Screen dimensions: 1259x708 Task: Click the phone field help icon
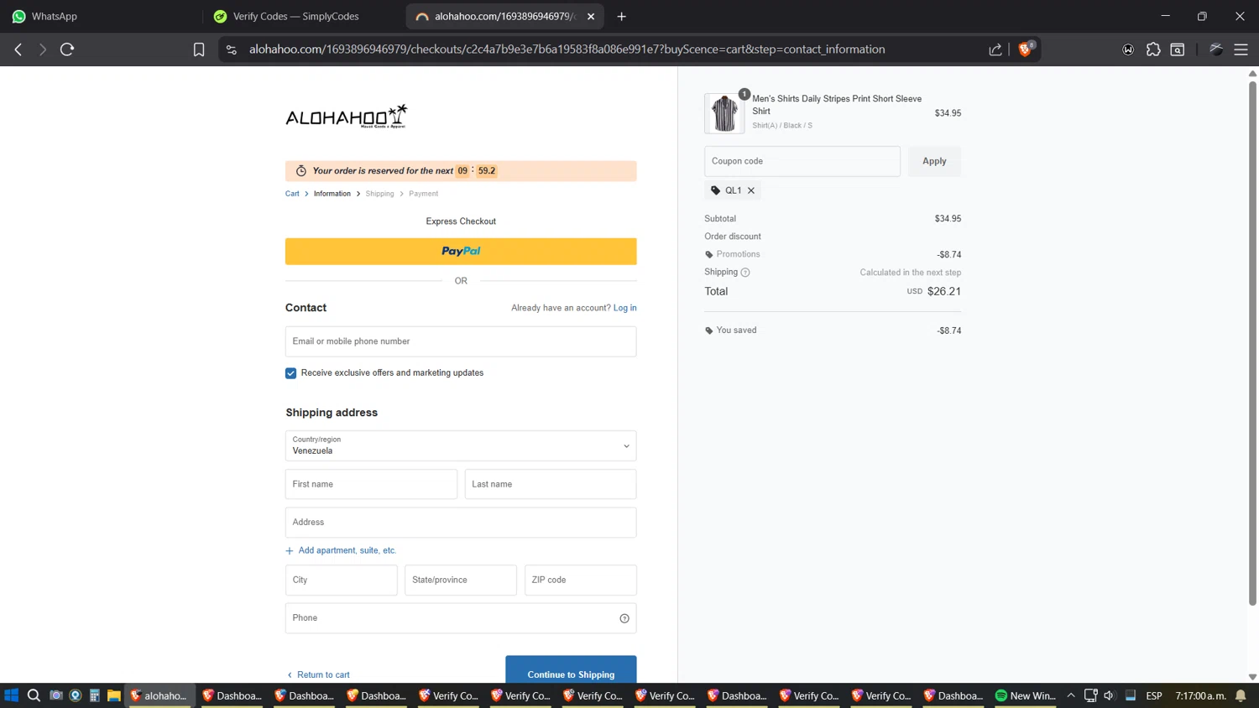tap(624, 618)
